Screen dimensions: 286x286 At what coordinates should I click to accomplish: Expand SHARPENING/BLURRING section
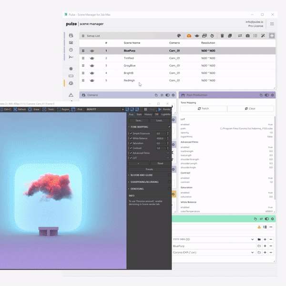tap(129, 182)
